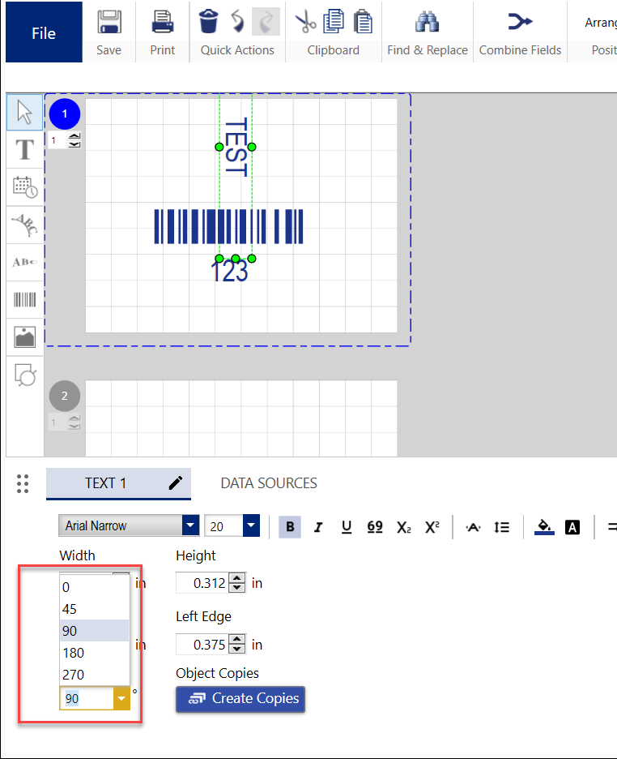Click the scissors cut icon
Image resolution: width=617 pixels, height=759 pixels.
[x=305, y=21]
